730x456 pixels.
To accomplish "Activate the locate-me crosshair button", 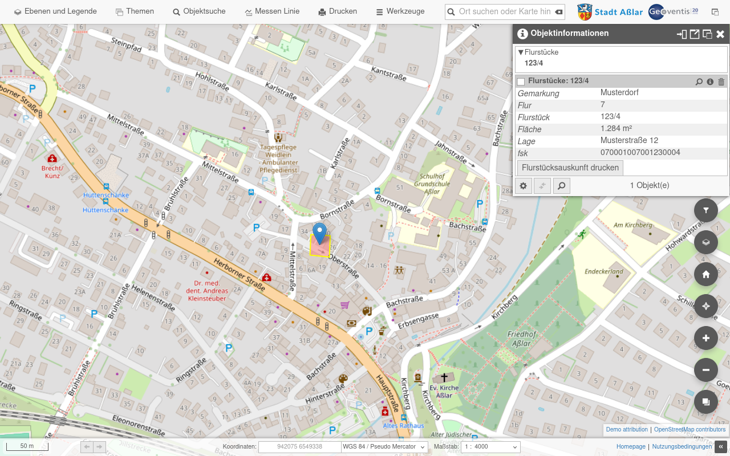I will point(705,306).
